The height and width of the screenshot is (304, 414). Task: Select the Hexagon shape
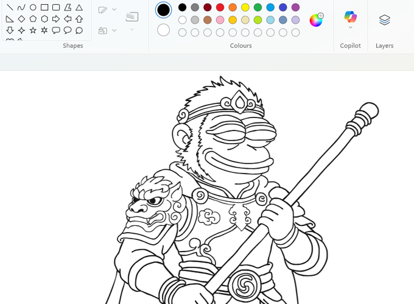[44, 19]
